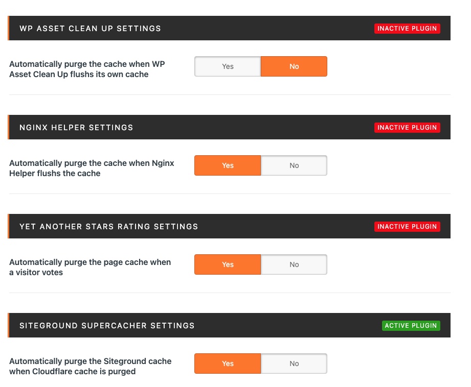Switch Nginx Helper purge option to No
The height and width of the screenshot is (387, 471).
294,165
